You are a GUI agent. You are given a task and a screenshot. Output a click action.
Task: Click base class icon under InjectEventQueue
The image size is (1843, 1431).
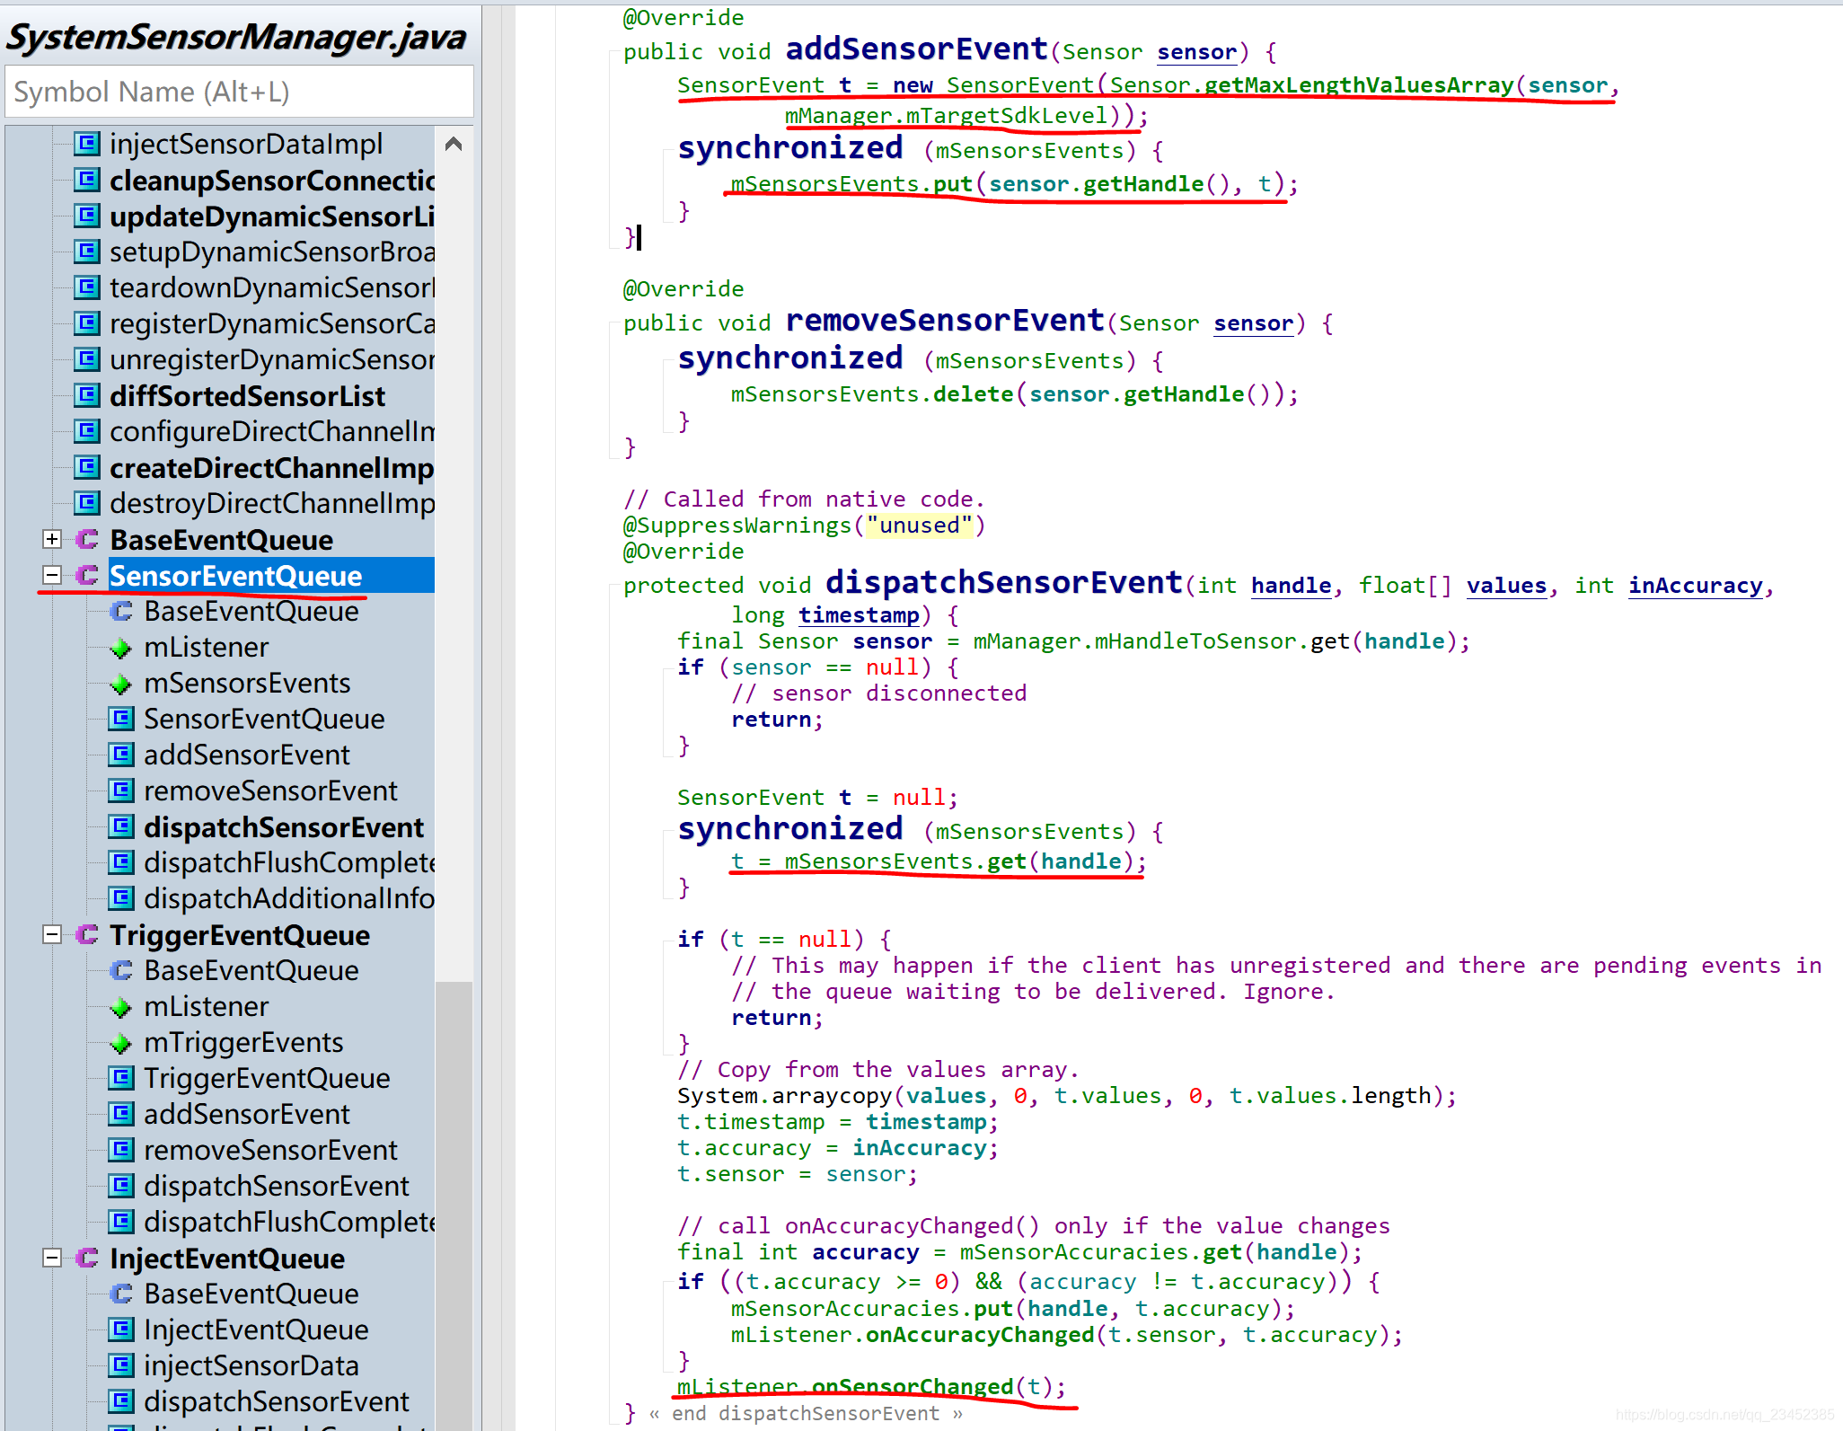click(121, 1294)
